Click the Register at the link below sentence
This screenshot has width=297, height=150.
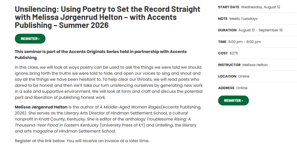(x=82, y=141)
